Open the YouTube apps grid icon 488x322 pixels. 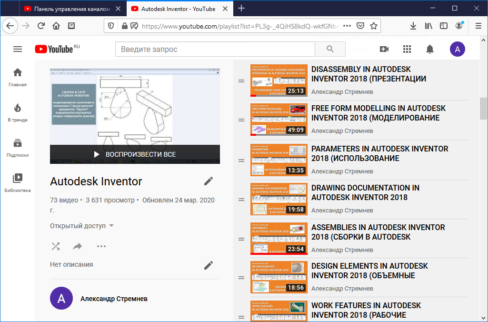407,49
